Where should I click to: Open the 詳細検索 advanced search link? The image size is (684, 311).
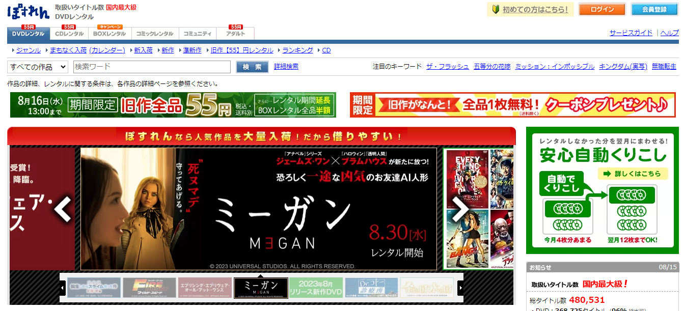pos(286,67)
